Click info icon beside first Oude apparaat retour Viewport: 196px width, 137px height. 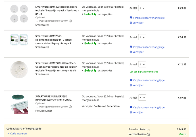pyautogui.click(x=70, y=21)
